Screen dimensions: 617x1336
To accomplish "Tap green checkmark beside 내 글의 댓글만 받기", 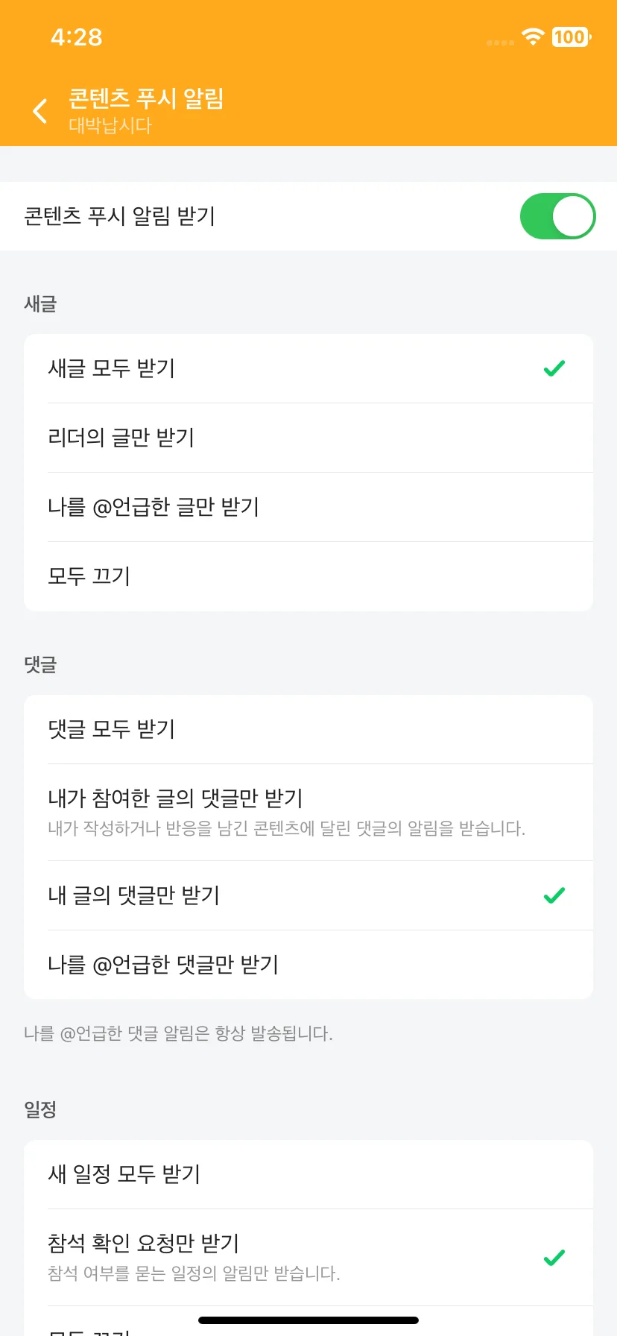I will tap(554, 895).
